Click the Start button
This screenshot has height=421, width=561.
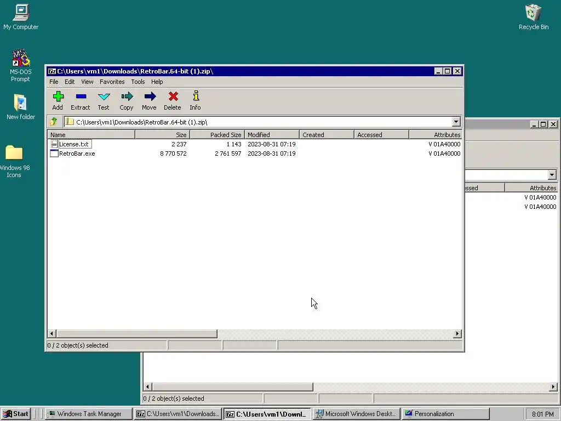point(16,414)
